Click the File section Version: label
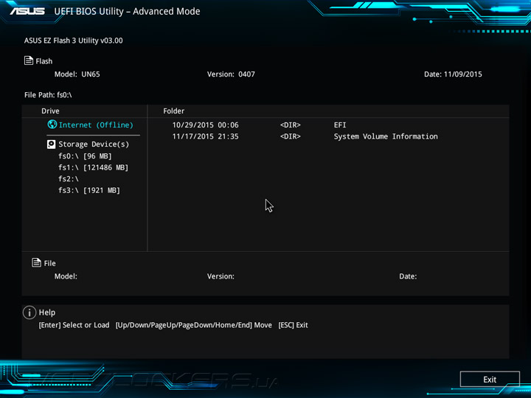The width and height of the screenshot is (531, 398). (x=221, y=276)
